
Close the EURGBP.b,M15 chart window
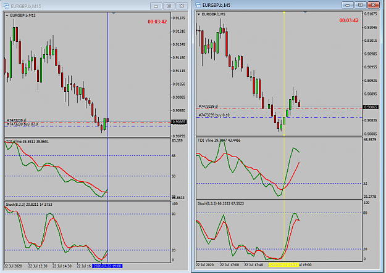point(182,6)
